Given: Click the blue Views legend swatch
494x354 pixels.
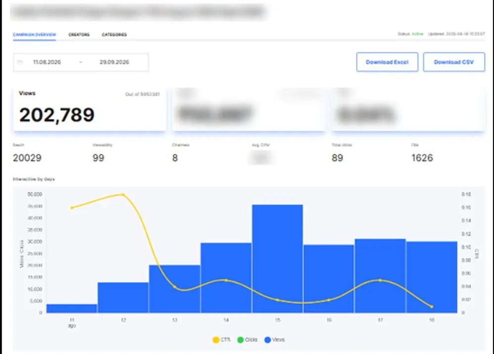Looking at the screenshot, I should [268, 340].
